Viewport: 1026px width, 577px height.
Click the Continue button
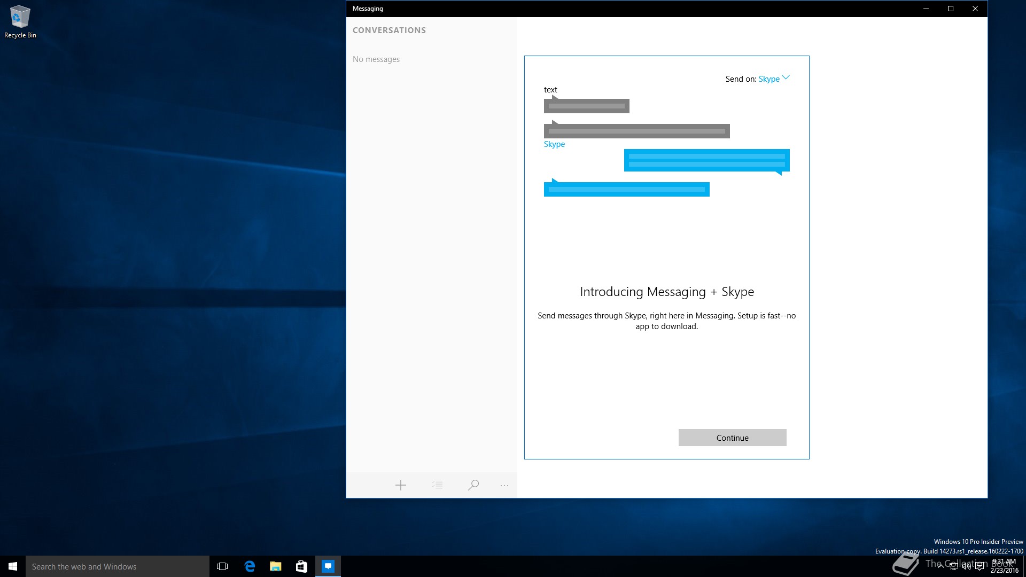point(732,438)
